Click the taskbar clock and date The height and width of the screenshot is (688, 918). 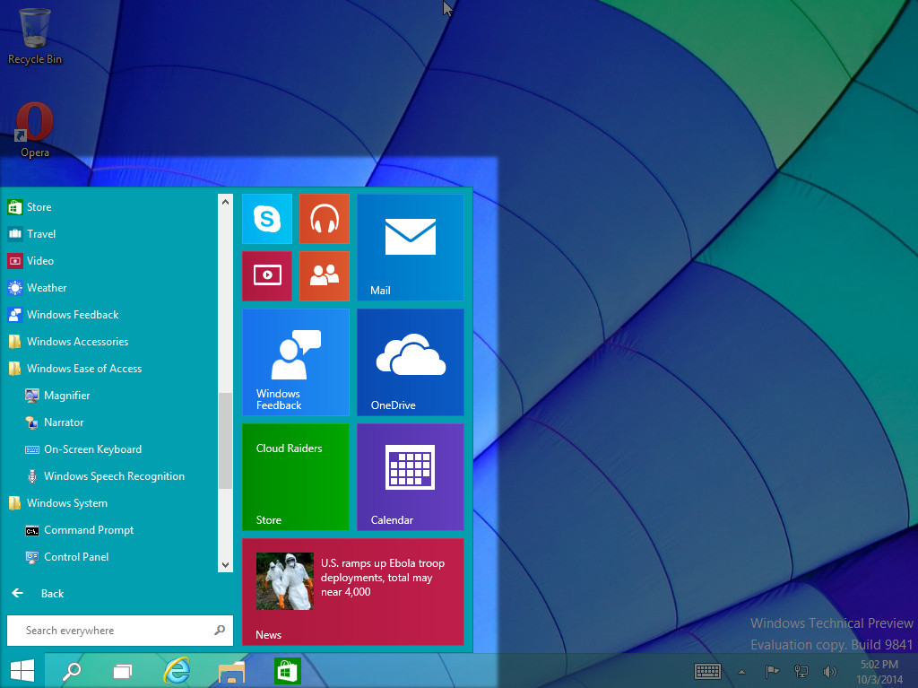[x=879, y=672]
